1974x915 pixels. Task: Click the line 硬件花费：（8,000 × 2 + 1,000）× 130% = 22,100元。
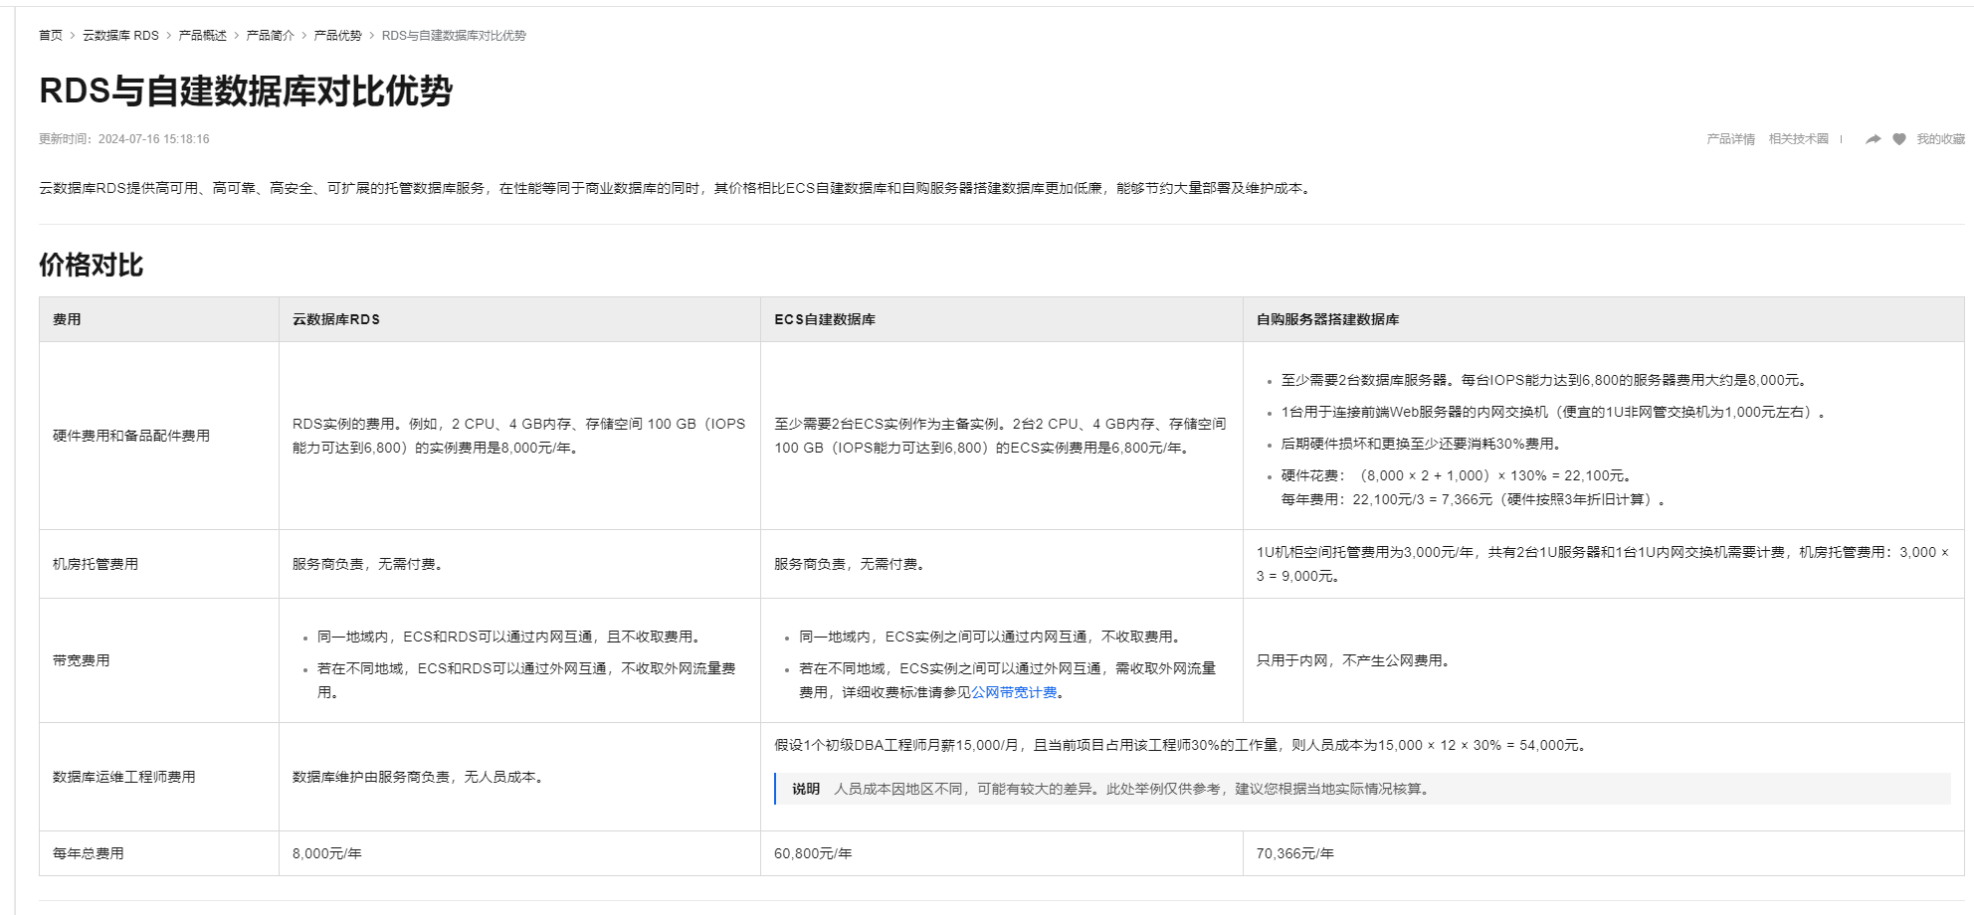click(x=1458, y=475)
